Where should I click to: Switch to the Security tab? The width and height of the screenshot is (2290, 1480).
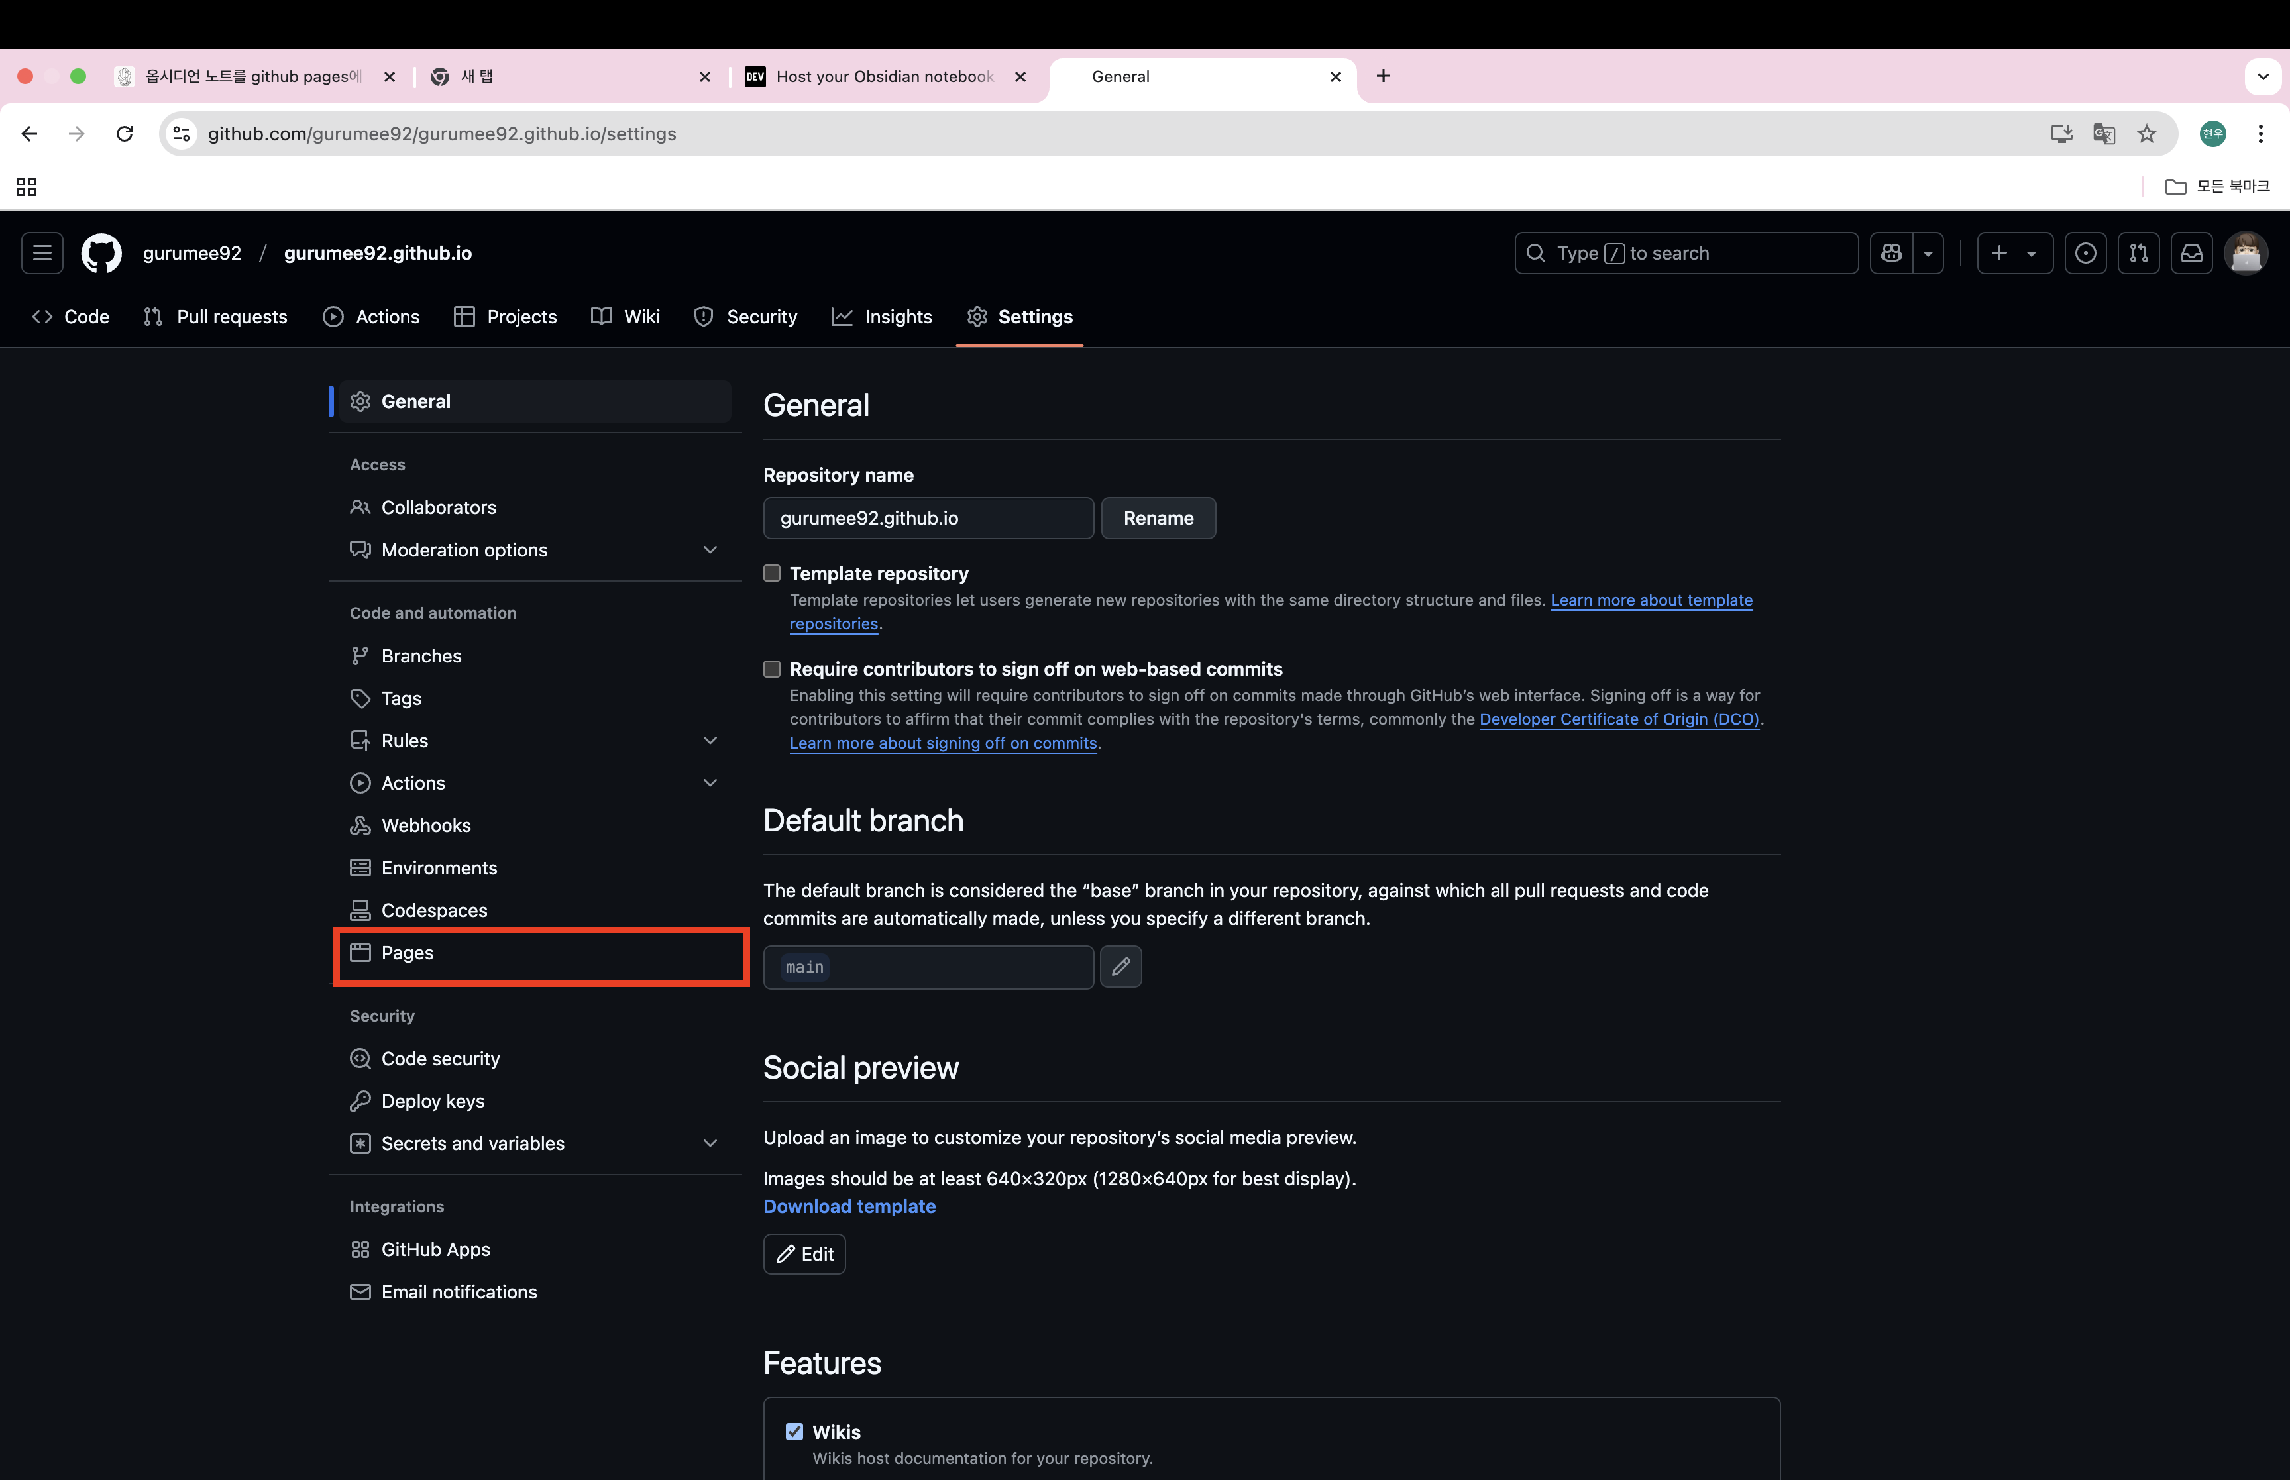pos(745,316)
